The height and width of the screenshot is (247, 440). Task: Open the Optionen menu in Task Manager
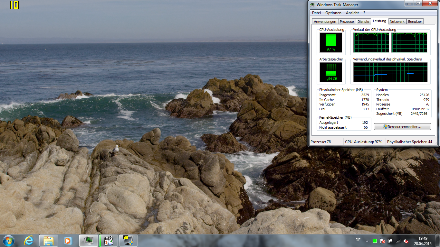point(333,13)
